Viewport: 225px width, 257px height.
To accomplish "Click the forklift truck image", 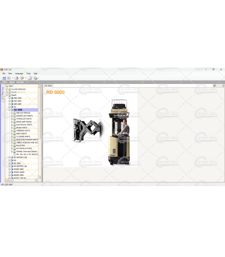I will click(x=119, y=133).
